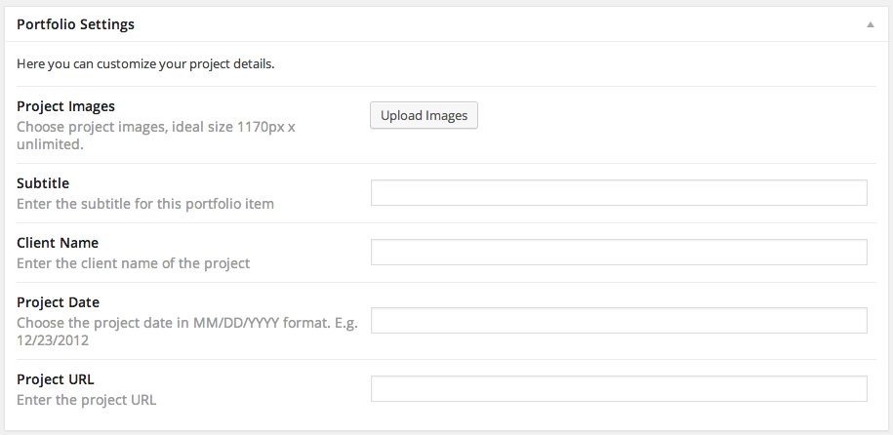Click the example date 12/23/2012 text
Viewport: 893px width, 435px height.
point(53,340)
